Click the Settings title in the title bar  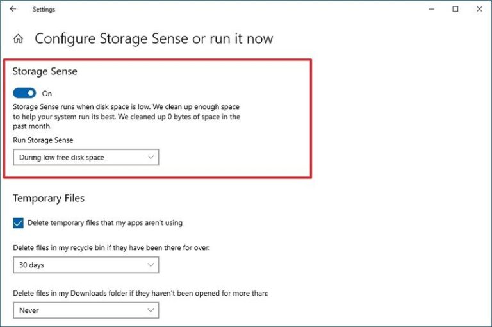tap(44, 10)
